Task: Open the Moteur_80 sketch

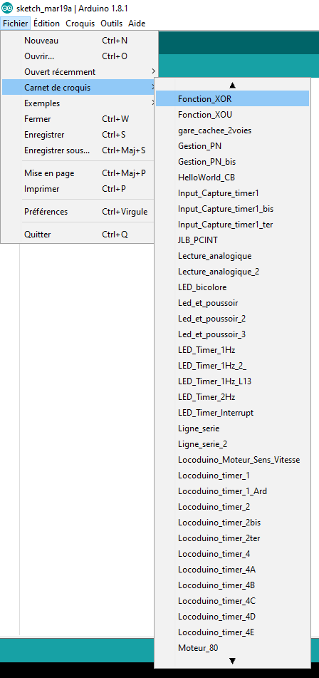Action: 232,648
